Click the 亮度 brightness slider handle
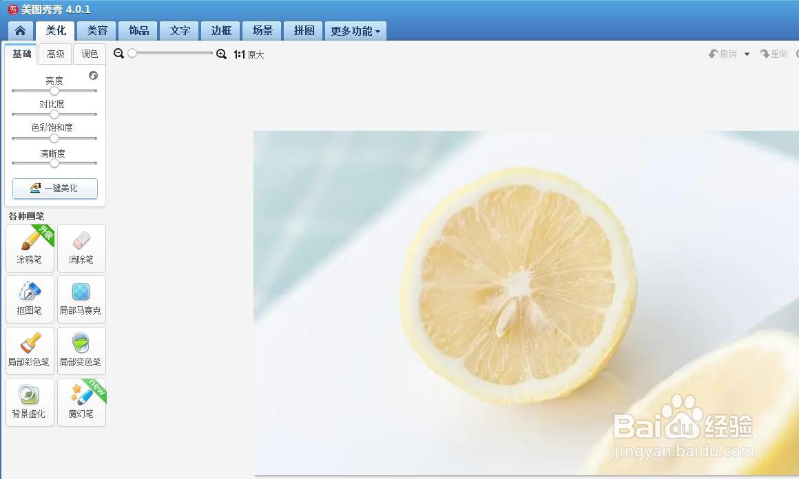The width and height of the screenshot is (799, 479). (x=54, y=91)
